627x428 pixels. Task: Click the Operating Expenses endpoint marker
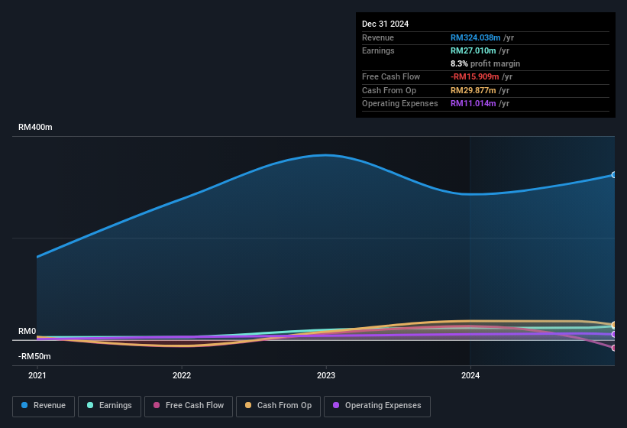[x=614, y=335]
